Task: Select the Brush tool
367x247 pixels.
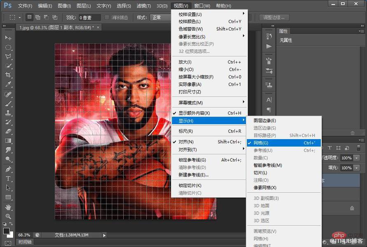Action: click(8, 104)
